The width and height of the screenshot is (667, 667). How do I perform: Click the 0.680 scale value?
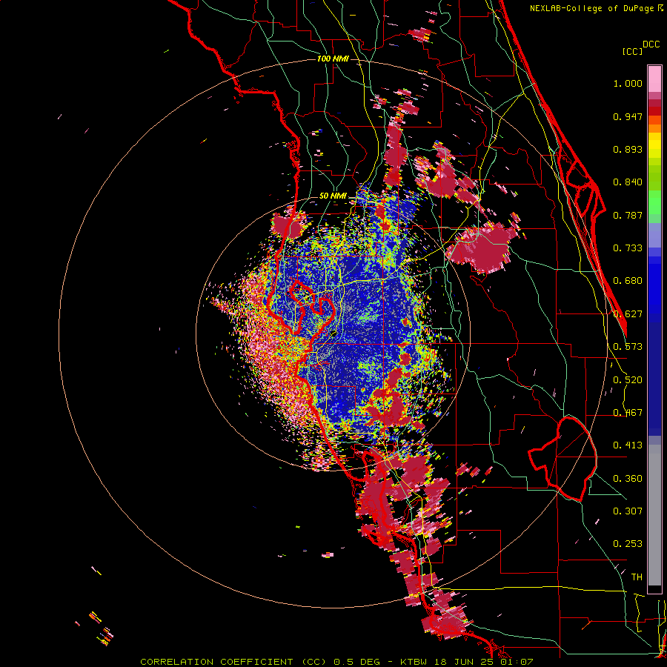628,281
